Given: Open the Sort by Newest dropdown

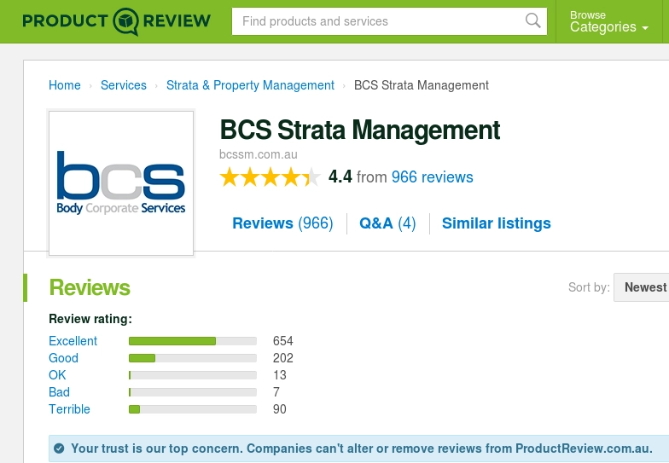Looking at the screenshot, I should tap(644, 287).
